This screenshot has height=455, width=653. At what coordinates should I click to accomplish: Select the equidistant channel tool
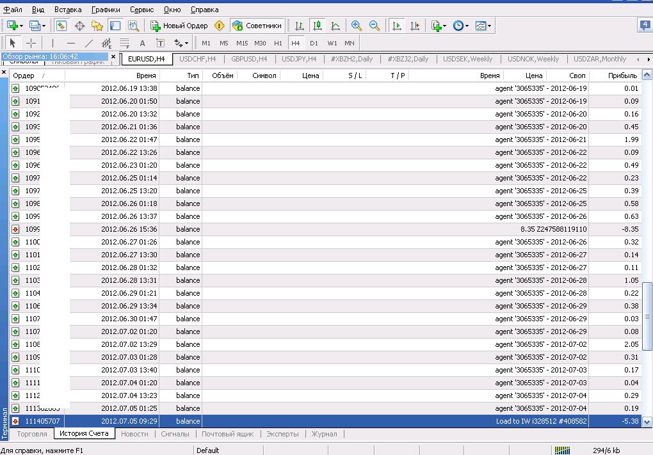tap(107, 43)
